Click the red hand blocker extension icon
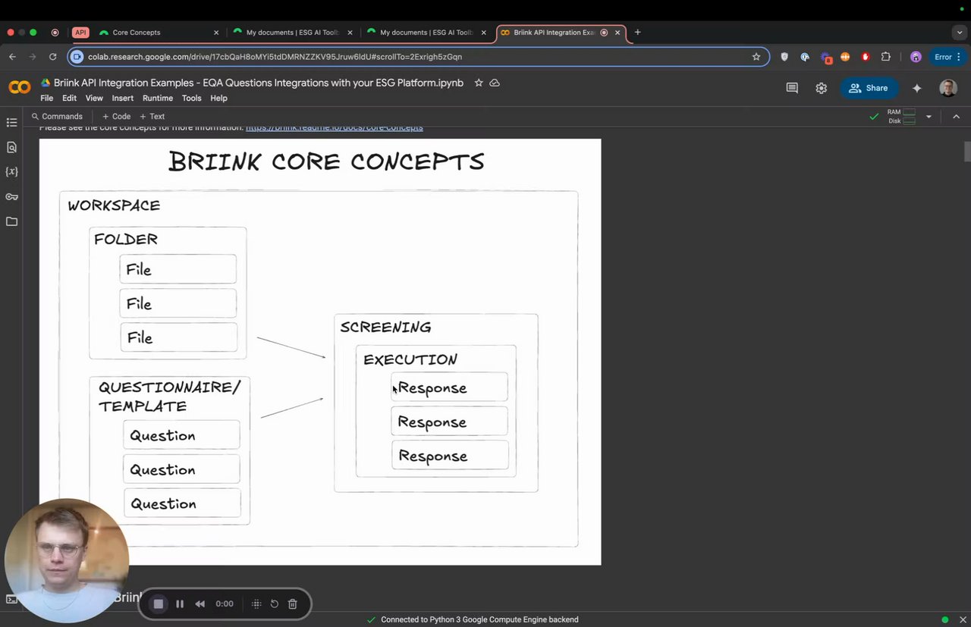The height and width of the screenshot is (627, 971). (x=866, y=57)
